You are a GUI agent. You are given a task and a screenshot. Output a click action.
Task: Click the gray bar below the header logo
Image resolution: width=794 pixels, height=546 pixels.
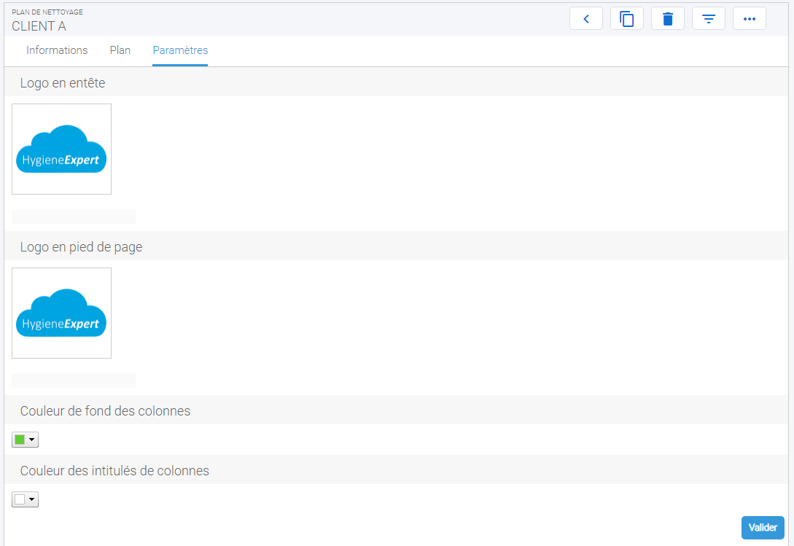(74, 216)
